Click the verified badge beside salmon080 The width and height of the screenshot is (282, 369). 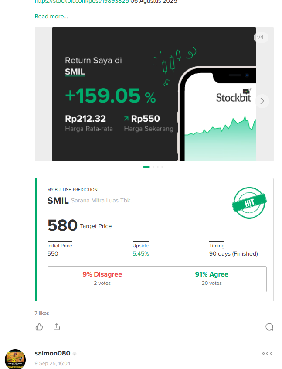(75, 354)
